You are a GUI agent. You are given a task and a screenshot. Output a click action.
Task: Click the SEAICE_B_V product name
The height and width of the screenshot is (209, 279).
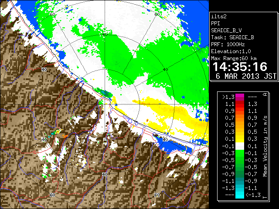coord(226,30)
